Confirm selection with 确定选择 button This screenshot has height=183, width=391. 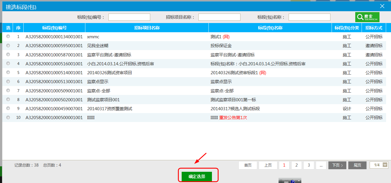click(x=197, y=176)
